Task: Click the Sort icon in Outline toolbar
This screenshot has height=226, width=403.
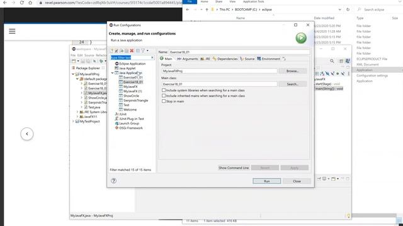Action: (322, 74)
